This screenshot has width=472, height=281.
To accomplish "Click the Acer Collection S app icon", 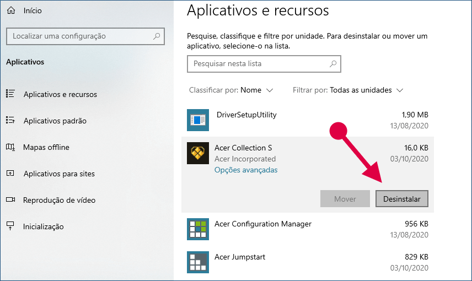I will pos(198,153).
